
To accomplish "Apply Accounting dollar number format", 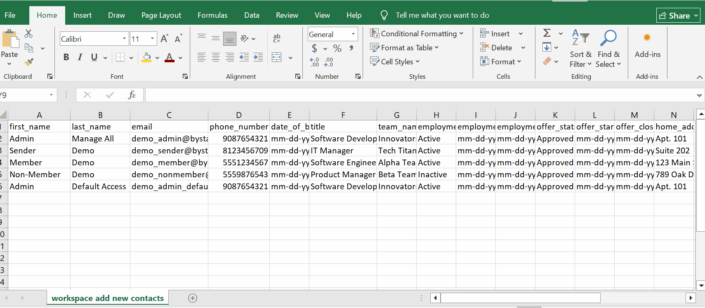I will tap(314, 48).
